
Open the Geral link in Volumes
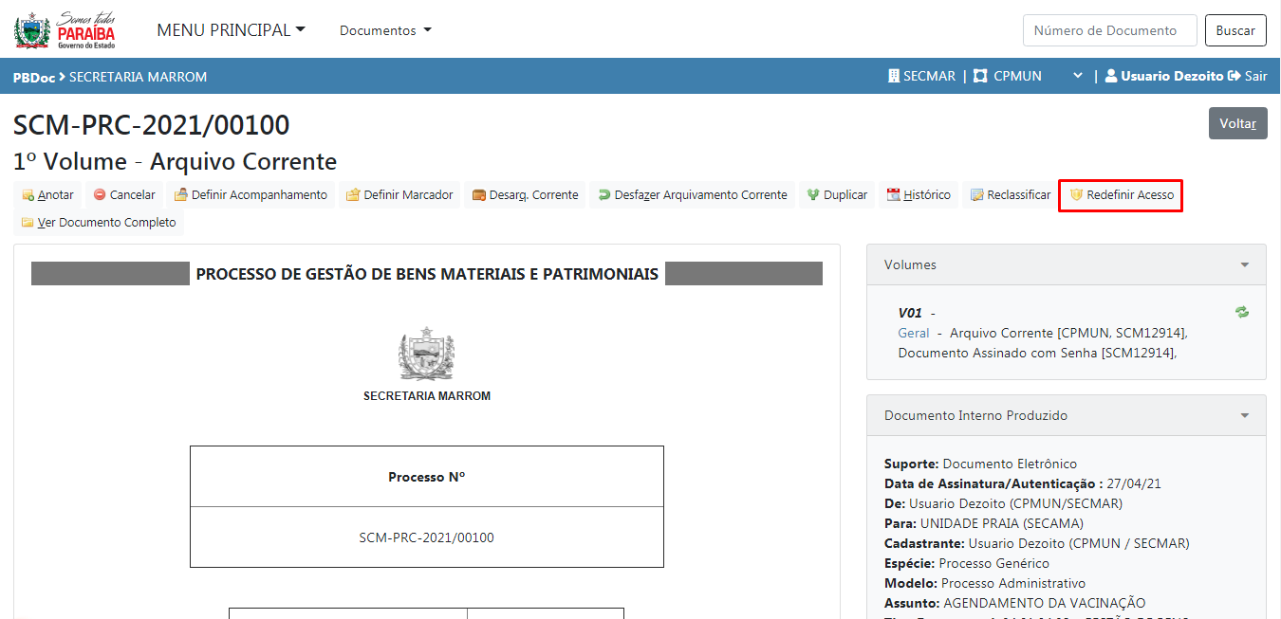pos(913,333)
